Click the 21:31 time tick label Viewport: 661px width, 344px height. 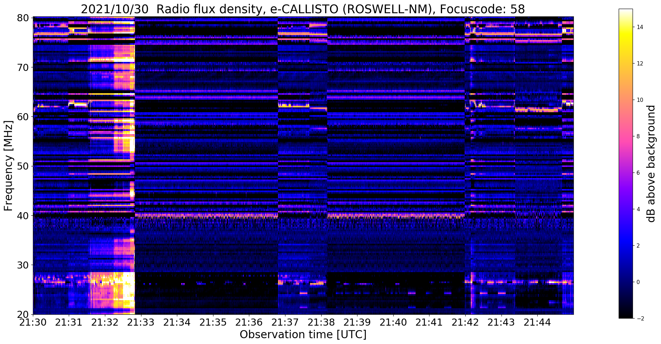coord(69,322)
